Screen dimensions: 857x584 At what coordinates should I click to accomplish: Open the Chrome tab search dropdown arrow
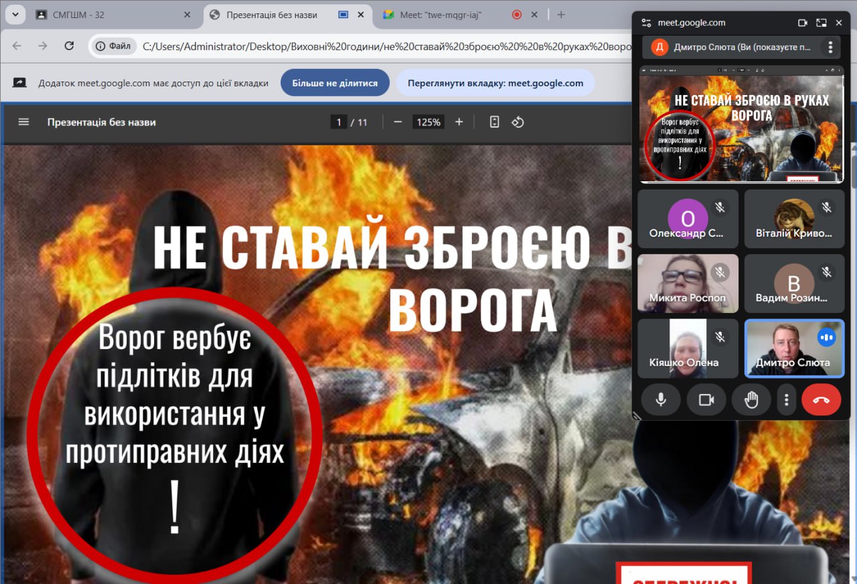(14, 14)
